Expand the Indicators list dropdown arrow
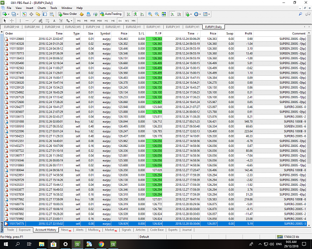 [191, 14]
